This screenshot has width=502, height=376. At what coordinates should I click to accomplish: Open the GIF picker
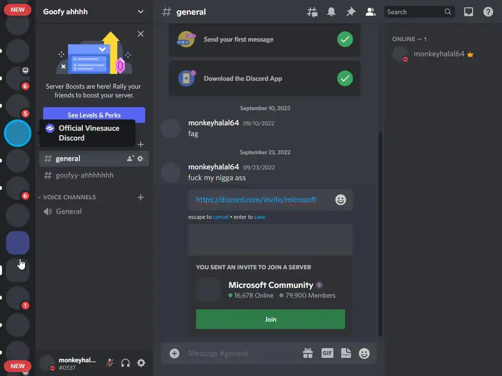point(327,353)
